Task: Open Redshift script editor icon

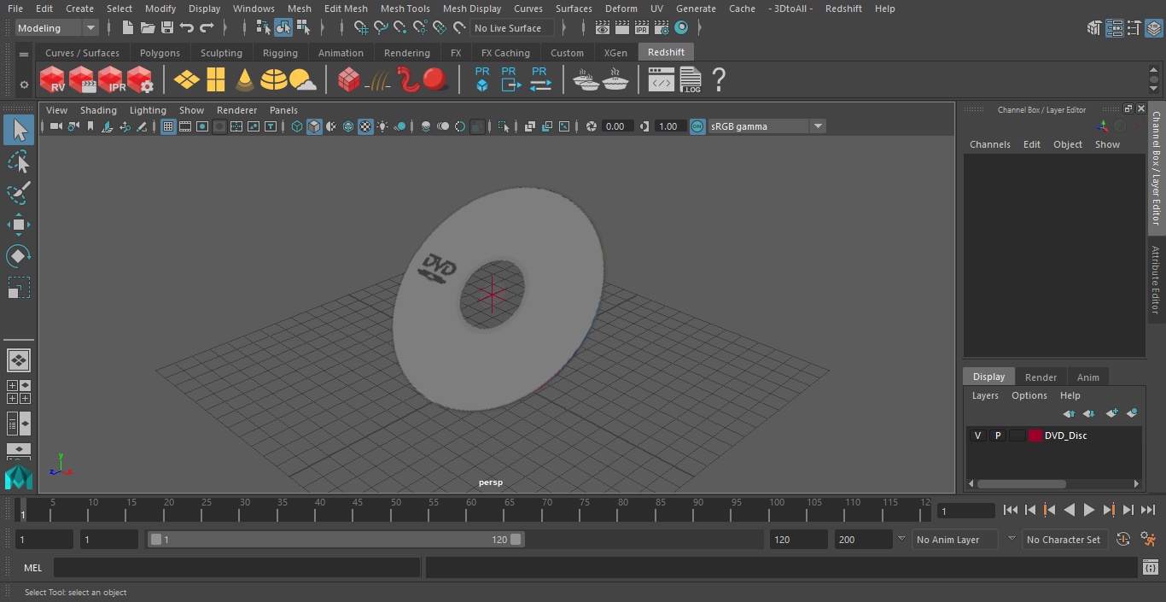Action: (662, 80)
